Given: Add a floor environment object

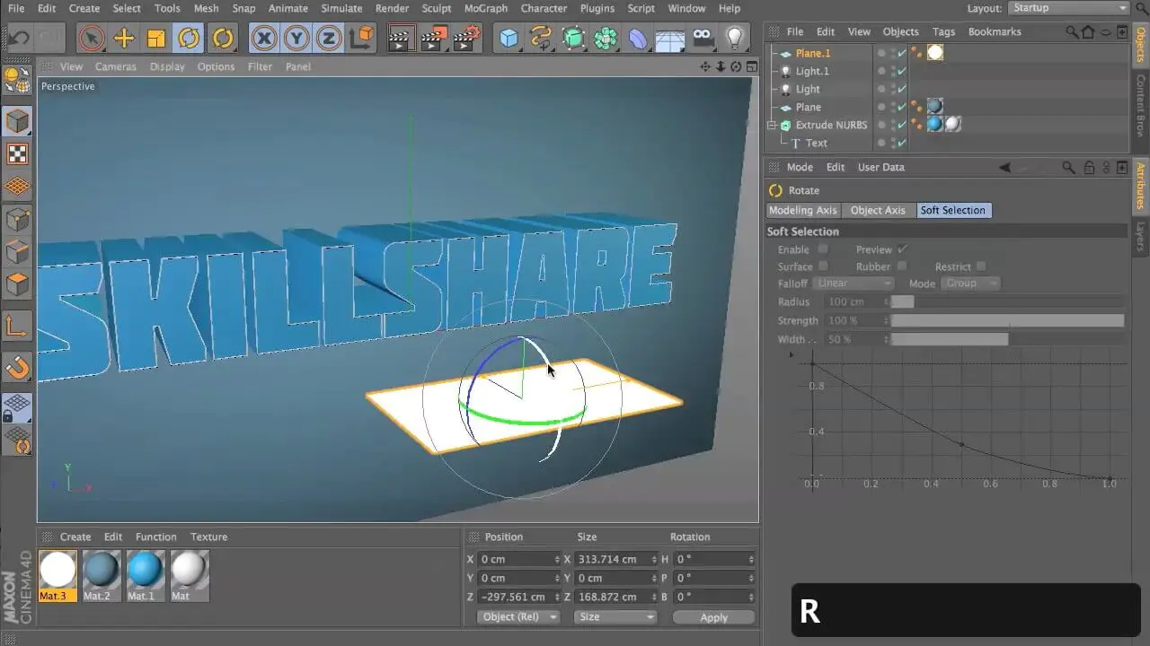Looking at the screenshot, I should pos(671,38).
